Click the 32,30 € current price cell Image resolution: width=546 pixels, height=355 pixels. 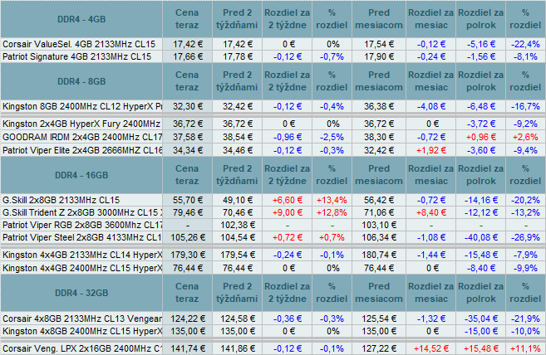[188, 106]
